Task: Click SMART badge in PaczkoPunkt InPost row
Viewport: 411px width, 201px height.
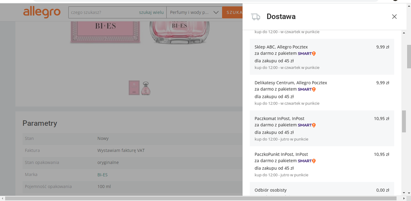Action: (x=307, y=161)
